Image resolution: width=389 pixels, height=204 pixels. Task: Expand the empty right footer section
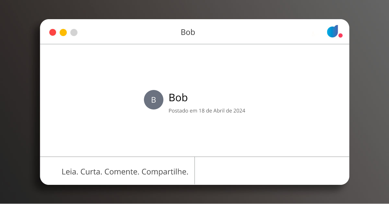pos(272,171)
